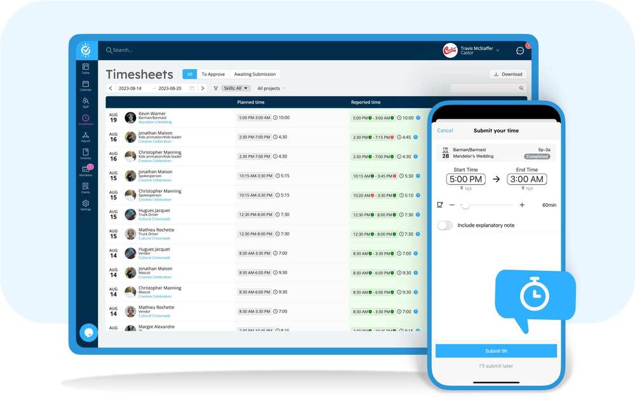Click the Reported time column header
This screenshot has width=635, height=398.
[x=366, y=102]
